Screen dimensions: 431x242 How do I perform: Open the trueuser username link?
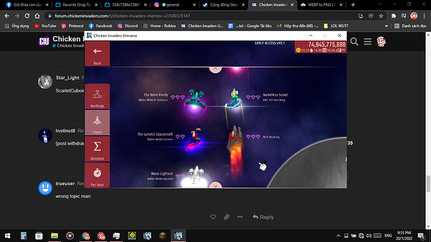coord(65,184)
